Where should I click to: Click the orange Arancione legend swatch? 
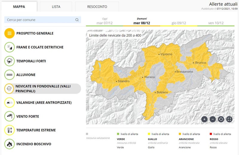(180, 134)
